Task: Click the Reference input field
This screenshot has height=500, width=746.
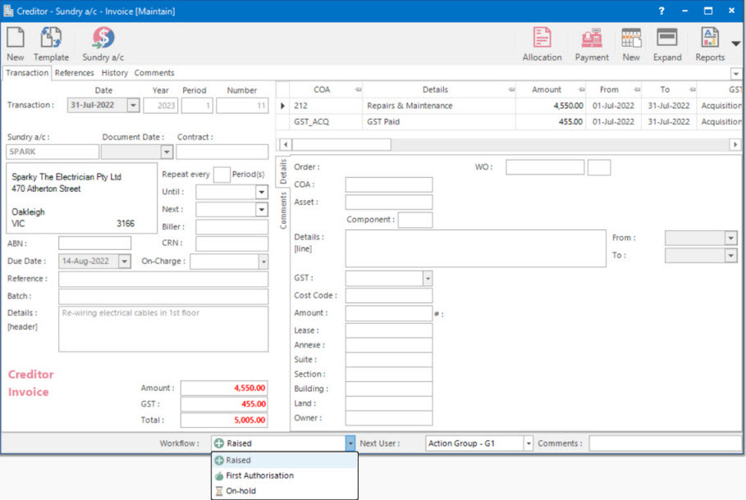Action: pyautogui.click(x=163, y=280)
